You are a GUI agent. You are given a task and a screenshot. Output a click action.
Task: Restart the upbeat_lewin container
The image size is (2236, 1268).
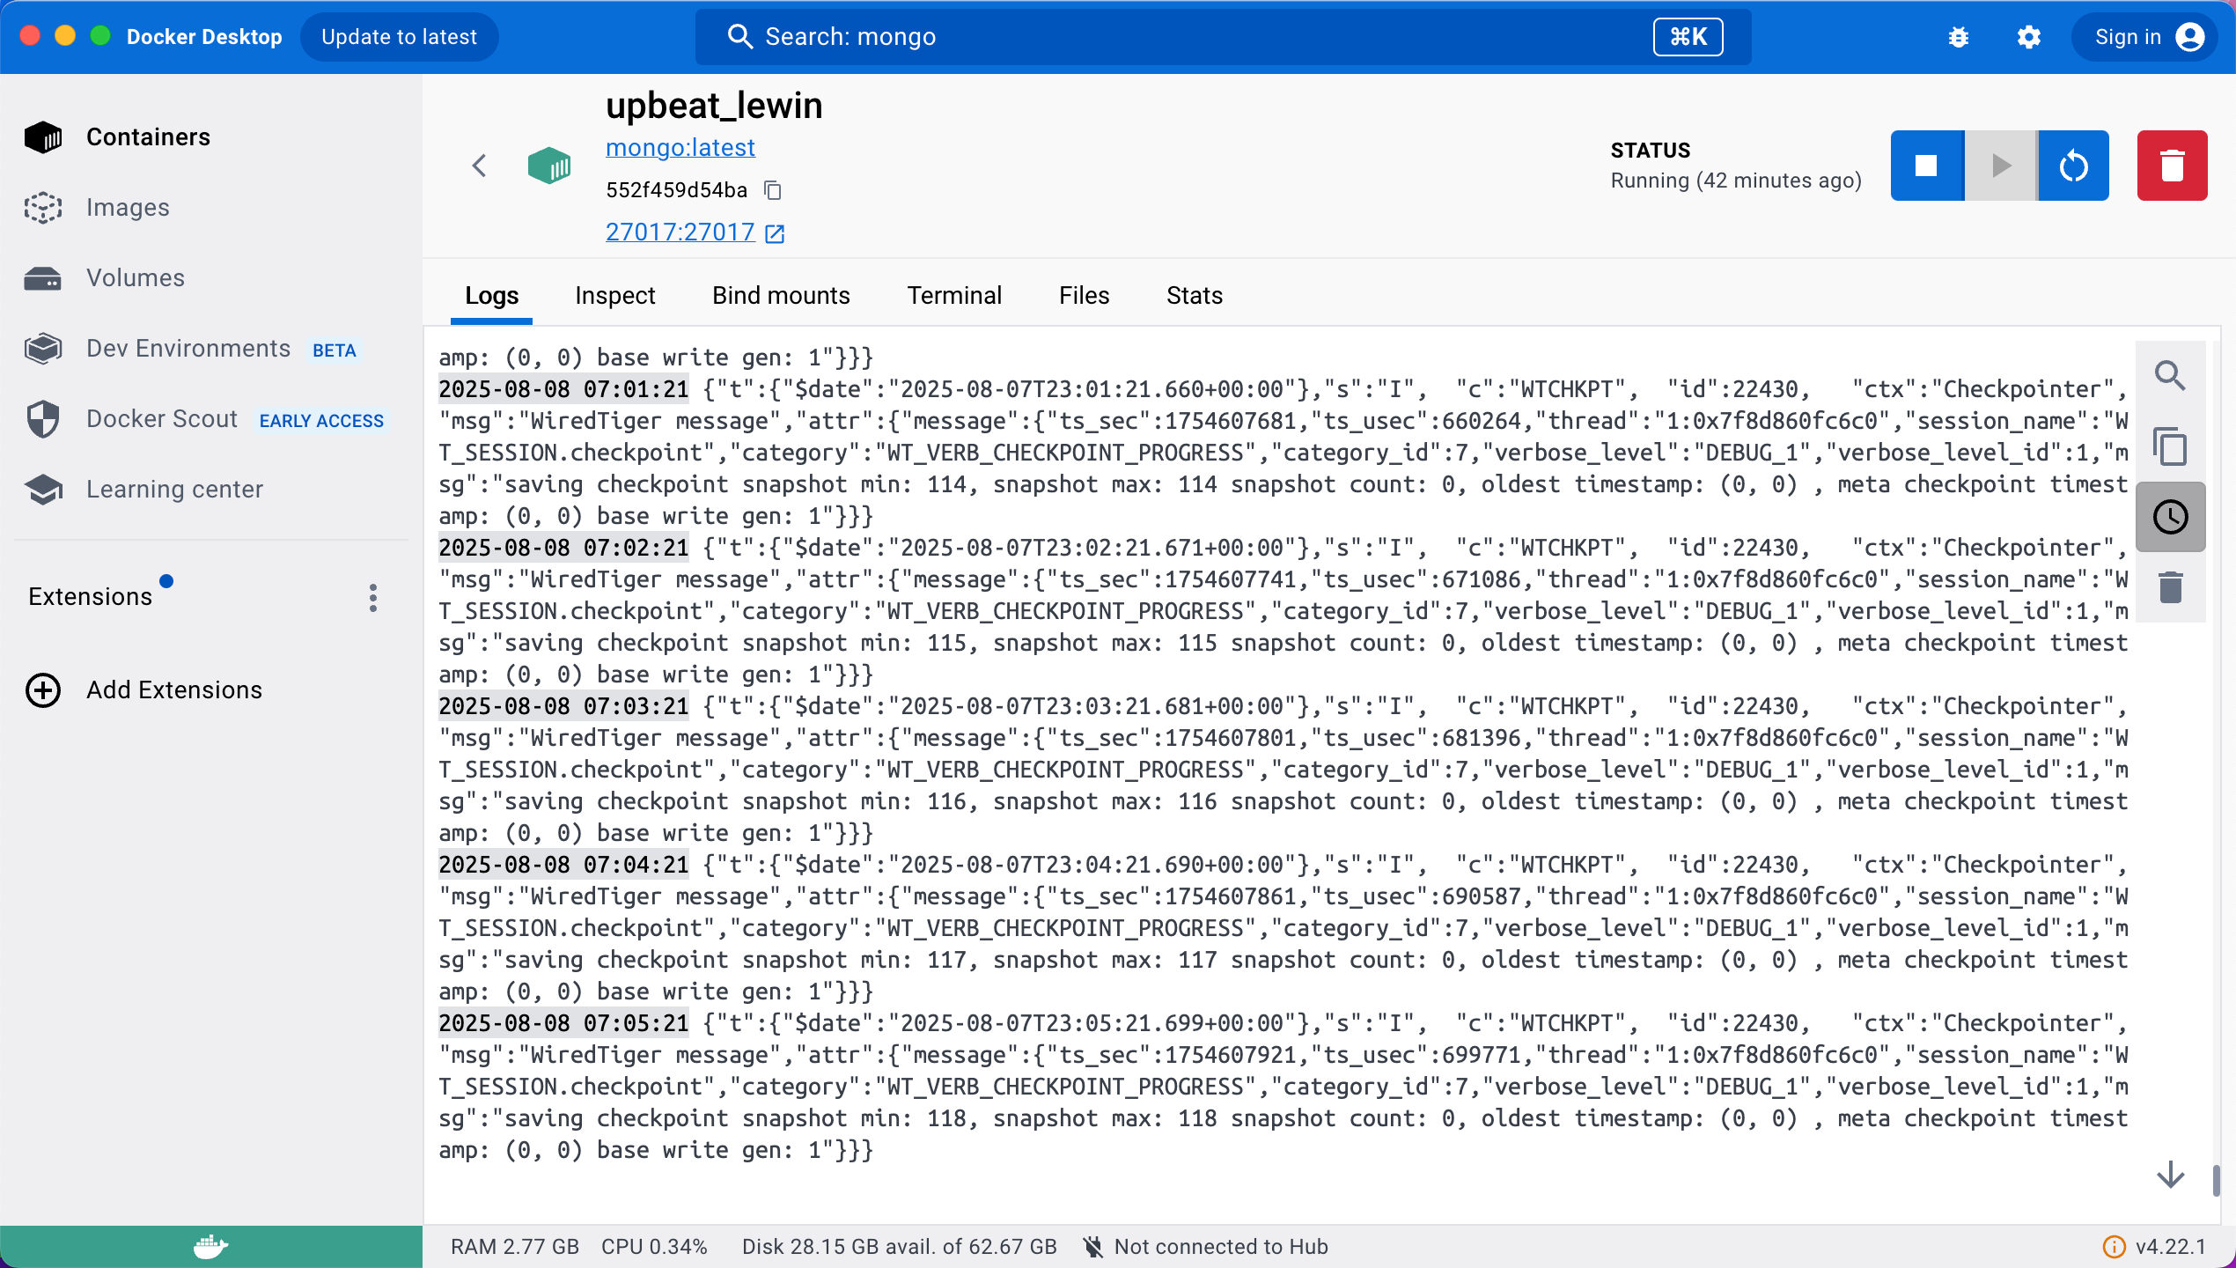2073,166
